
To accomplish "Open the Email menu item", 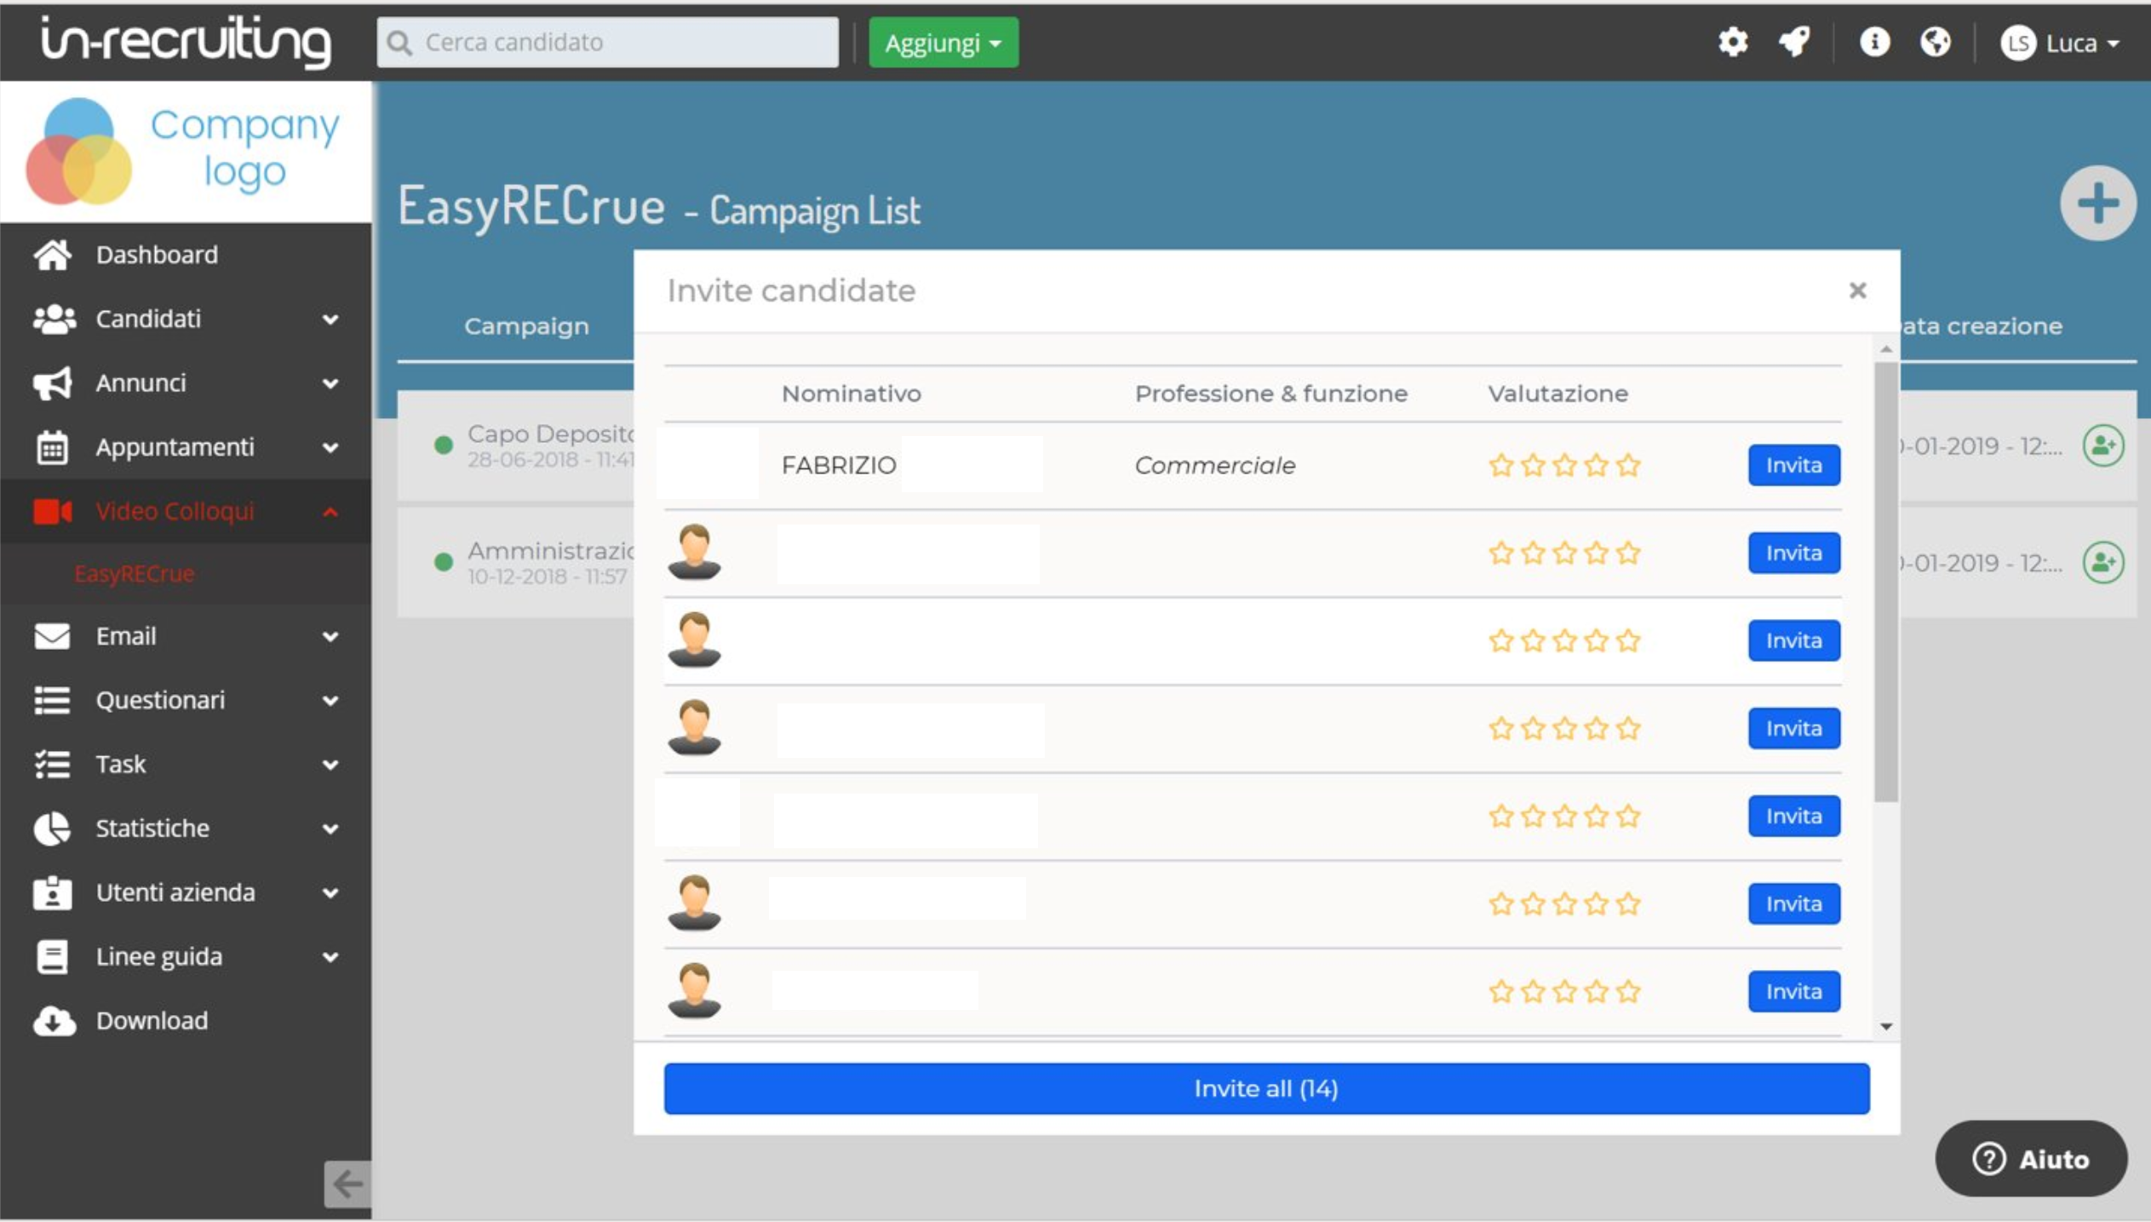I will (186, 636).
